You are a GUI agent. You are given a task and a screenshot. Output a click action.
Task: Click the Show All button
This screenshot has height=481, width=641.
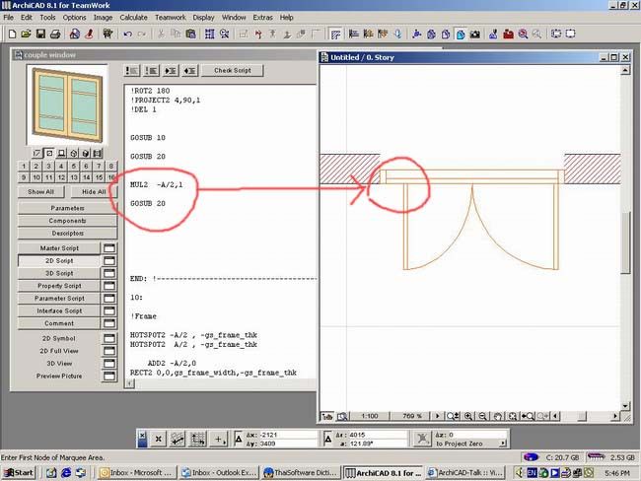click(40, 191)
